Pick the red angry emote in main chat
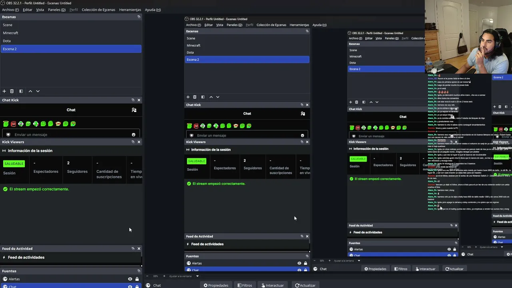Viewport: 512px width, 288px height. pos(13,124)
